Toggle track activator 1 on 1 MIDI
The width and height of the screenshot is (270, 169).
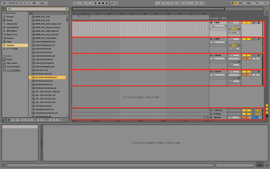pyautogui.click(x=246, y=23)
